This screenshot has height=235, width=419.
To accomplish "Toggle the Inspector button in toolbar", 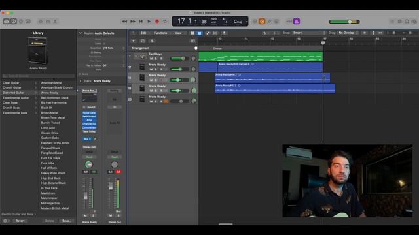I will click(x=14, y=22).
